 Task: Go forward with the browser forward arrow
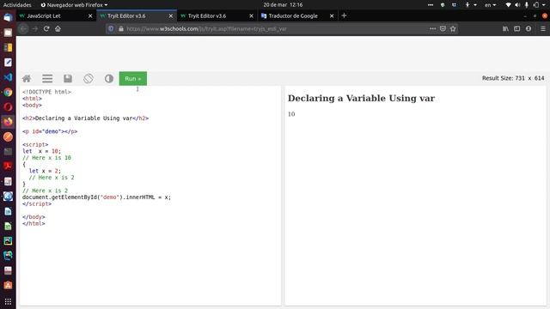tap(34, 28)
